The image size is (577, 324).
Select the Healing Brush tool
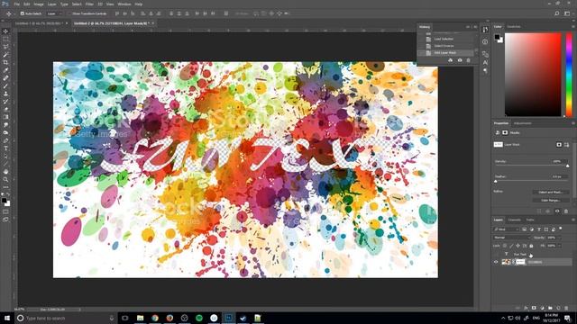pyautogui.click(x=5, y=78)
